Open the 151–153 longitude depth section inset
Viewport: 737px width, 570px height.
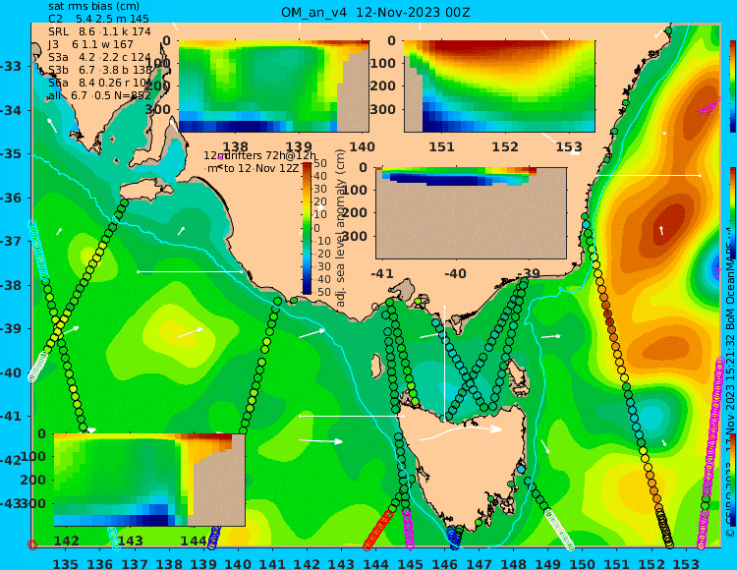click(x=499, y=86)
